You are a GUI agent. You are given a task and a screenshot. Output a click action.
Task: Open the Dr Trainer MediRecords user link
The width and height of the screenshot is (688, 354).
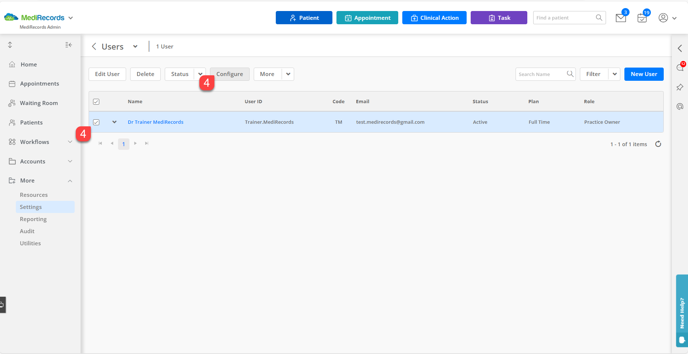[155, 122]
